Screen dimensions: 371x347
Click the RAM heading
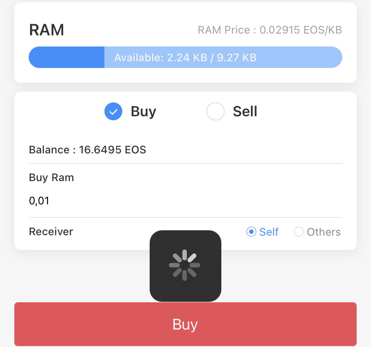coord(47,30)
